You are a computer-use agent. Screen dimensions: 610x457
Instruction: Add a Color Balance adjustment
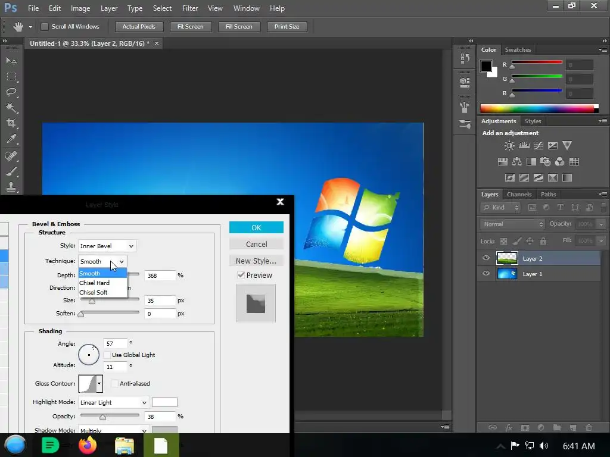[517, 162]
